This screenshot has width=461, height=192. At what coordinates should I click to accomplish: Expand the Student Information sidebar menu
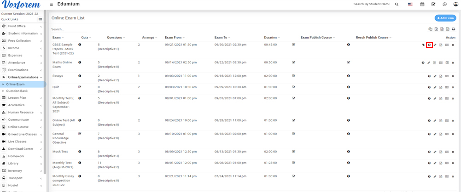(x=23, y=34)
